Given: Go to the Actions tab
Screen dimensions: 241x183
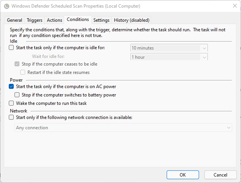Looking at the screenshot, I should click(x=55, y=20).
